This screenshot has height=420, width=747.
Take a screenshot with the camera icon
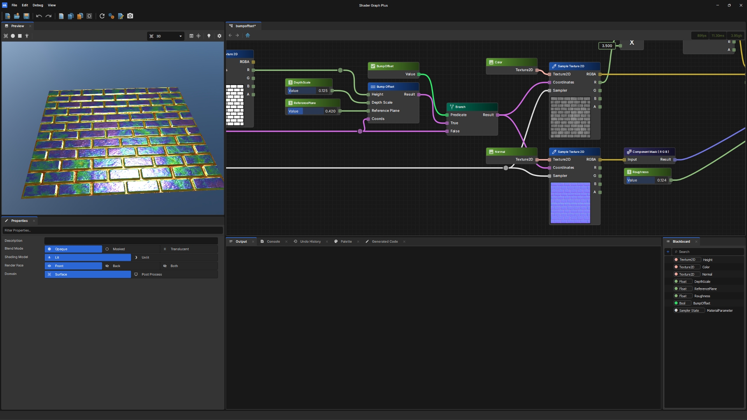130,16
